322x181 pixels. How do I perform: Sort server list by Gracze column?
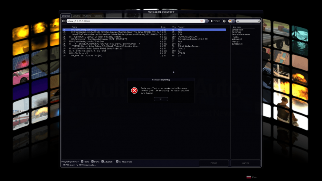coord(163,27)
